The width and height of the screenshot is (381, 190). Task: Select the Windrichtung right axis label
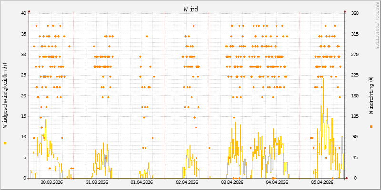click(371, 95)
